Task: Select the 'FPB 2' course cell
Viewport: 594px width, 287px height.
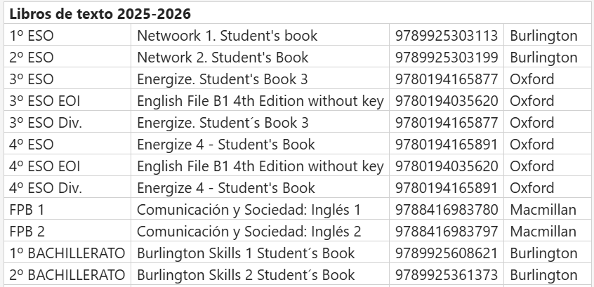Action: (27, 232)
